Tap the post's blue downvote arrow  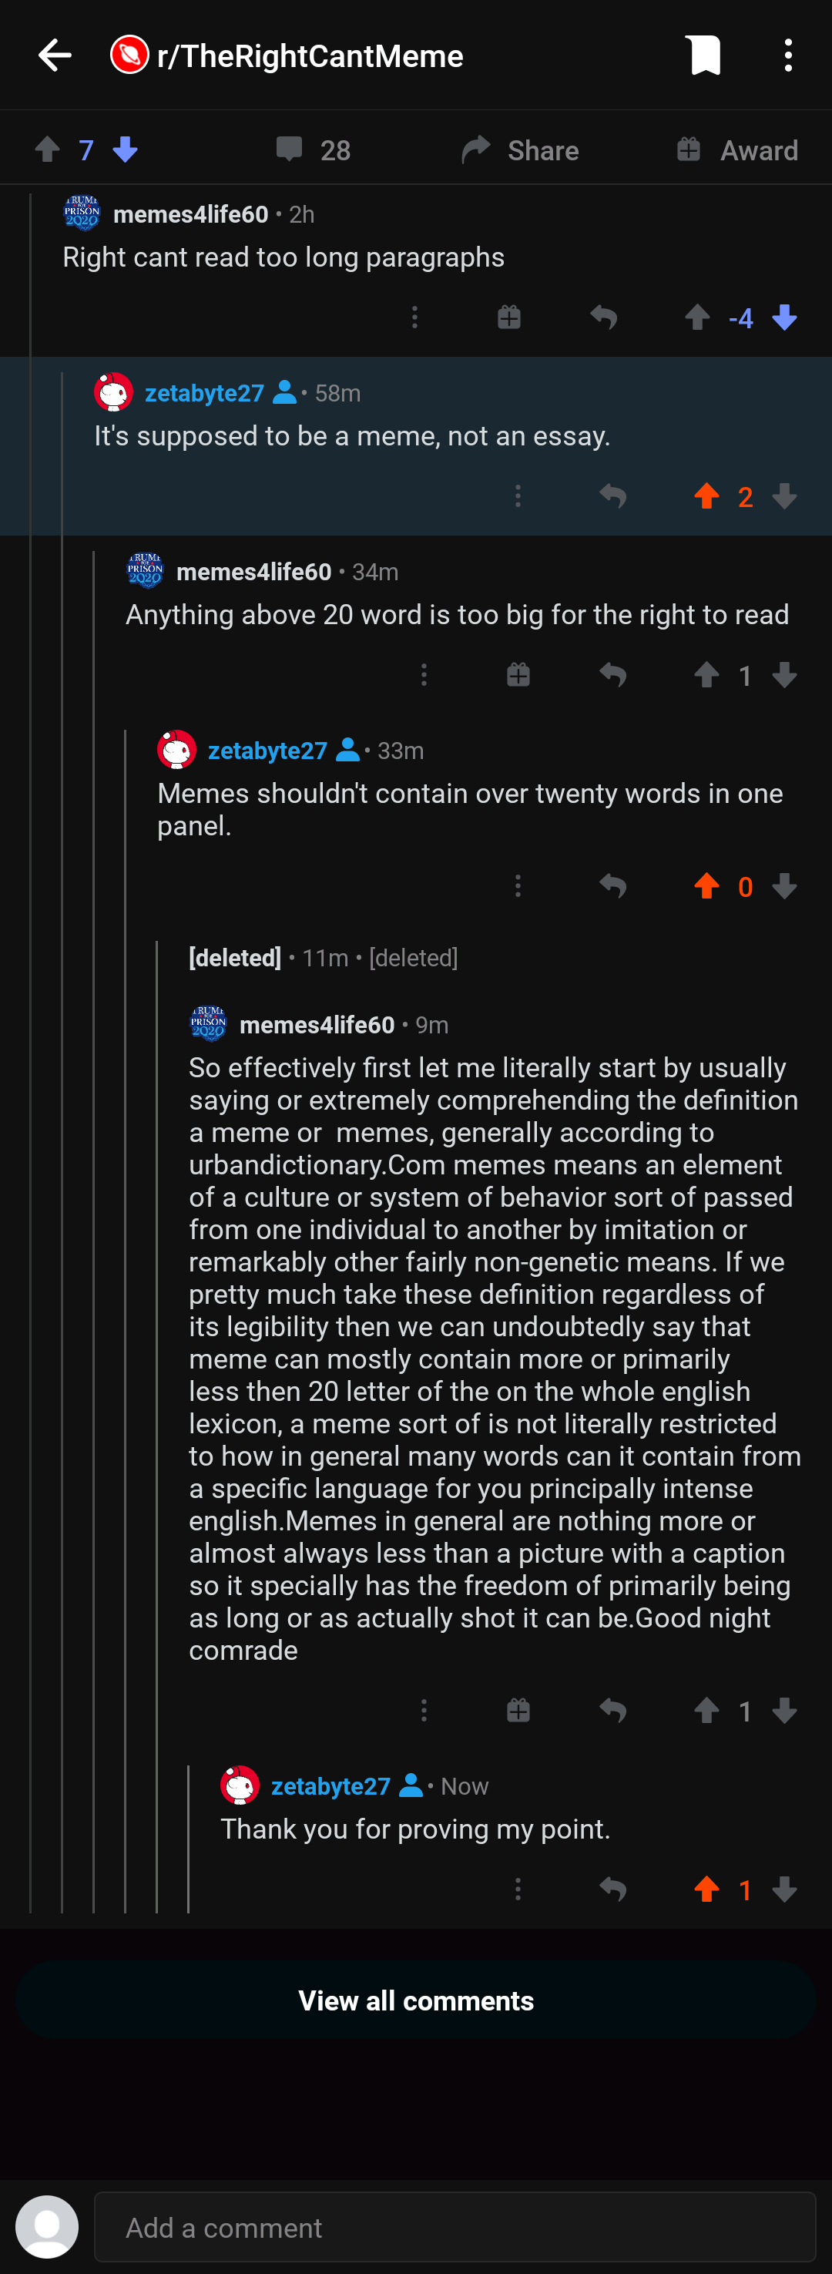(126, 150)
